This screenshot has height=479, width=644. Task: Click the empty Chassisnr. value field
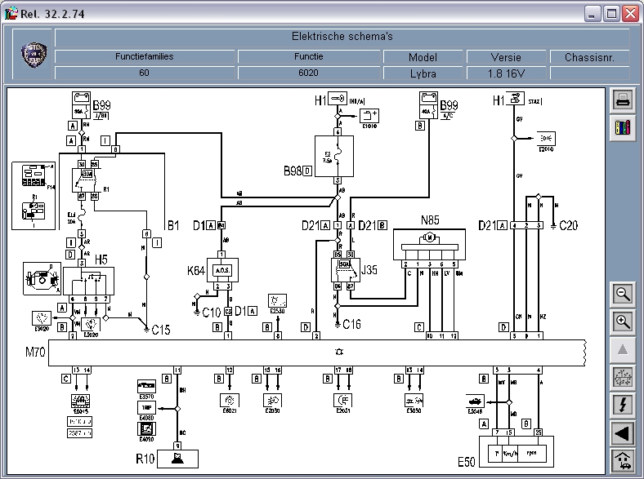(589, 73)
